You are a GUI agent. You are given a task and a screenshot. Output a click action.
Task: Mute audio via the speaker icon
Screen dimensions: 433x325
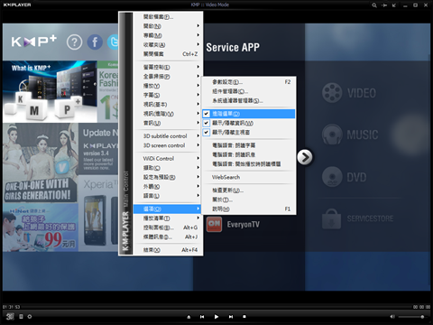[x=392, y=317]
